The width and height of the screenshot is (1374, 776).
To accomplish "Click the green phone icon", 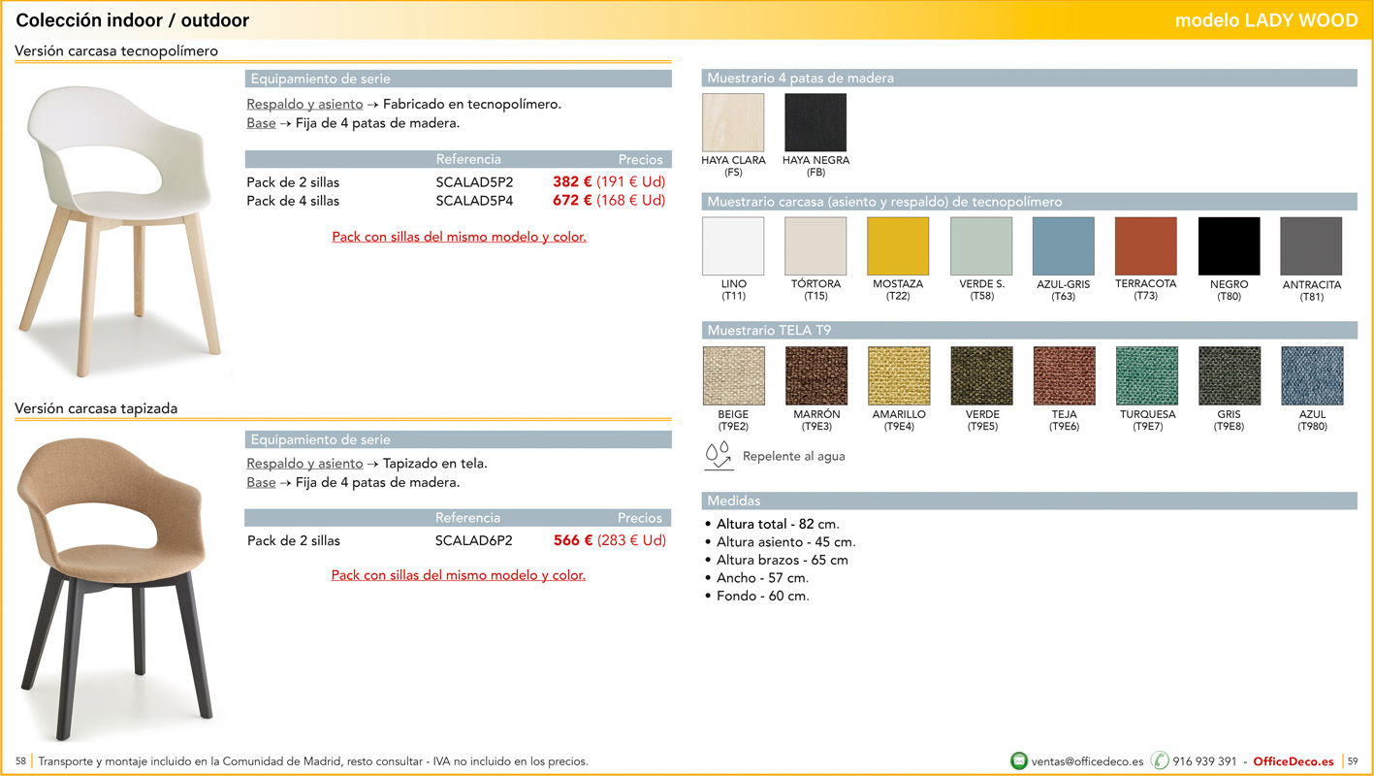I will 1160,761.
